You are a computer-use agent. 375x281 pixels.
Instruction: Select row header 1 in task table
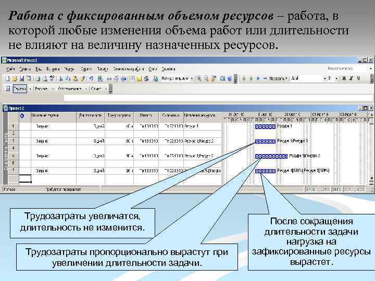(14, 126)
